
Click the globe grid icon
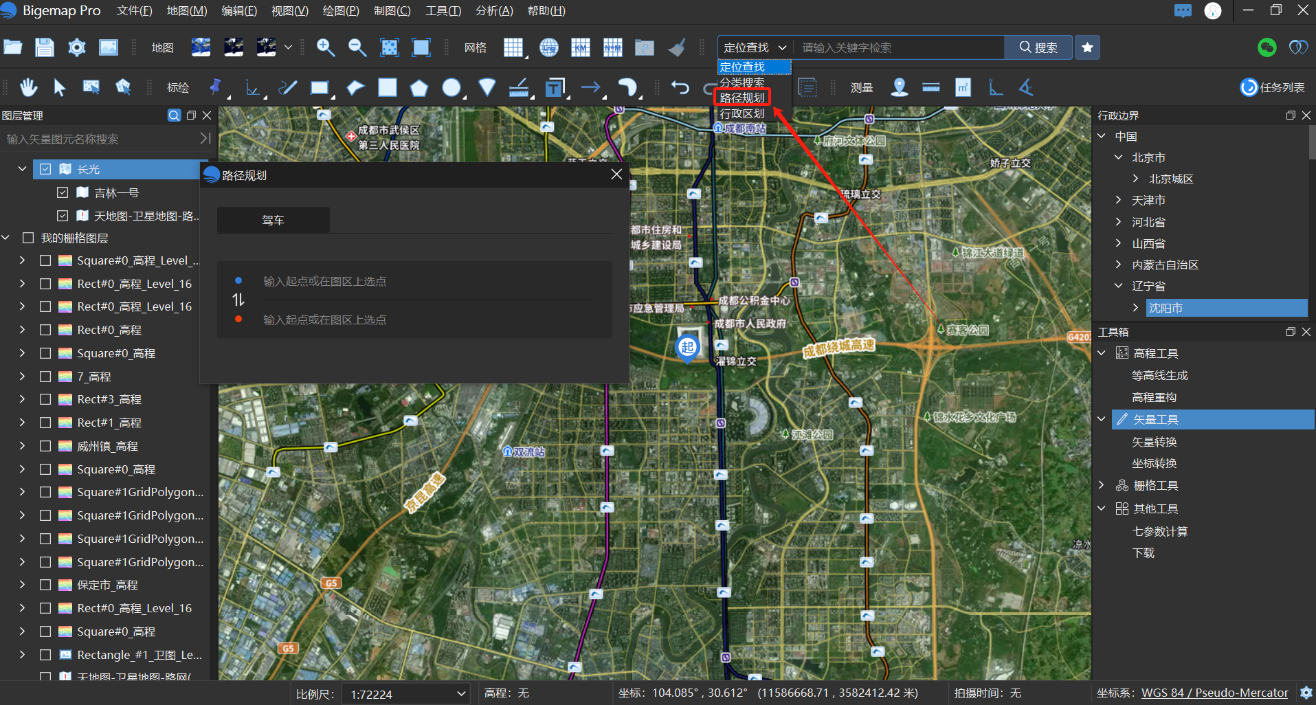pyautogui.click(x=548, y=47)
